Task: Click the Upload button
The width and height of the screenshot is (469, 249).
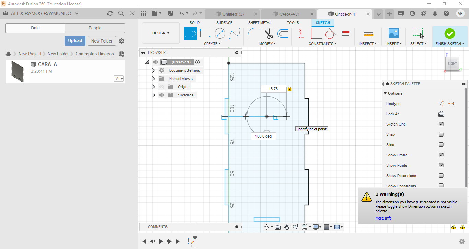Action: [x=75, y=41]
